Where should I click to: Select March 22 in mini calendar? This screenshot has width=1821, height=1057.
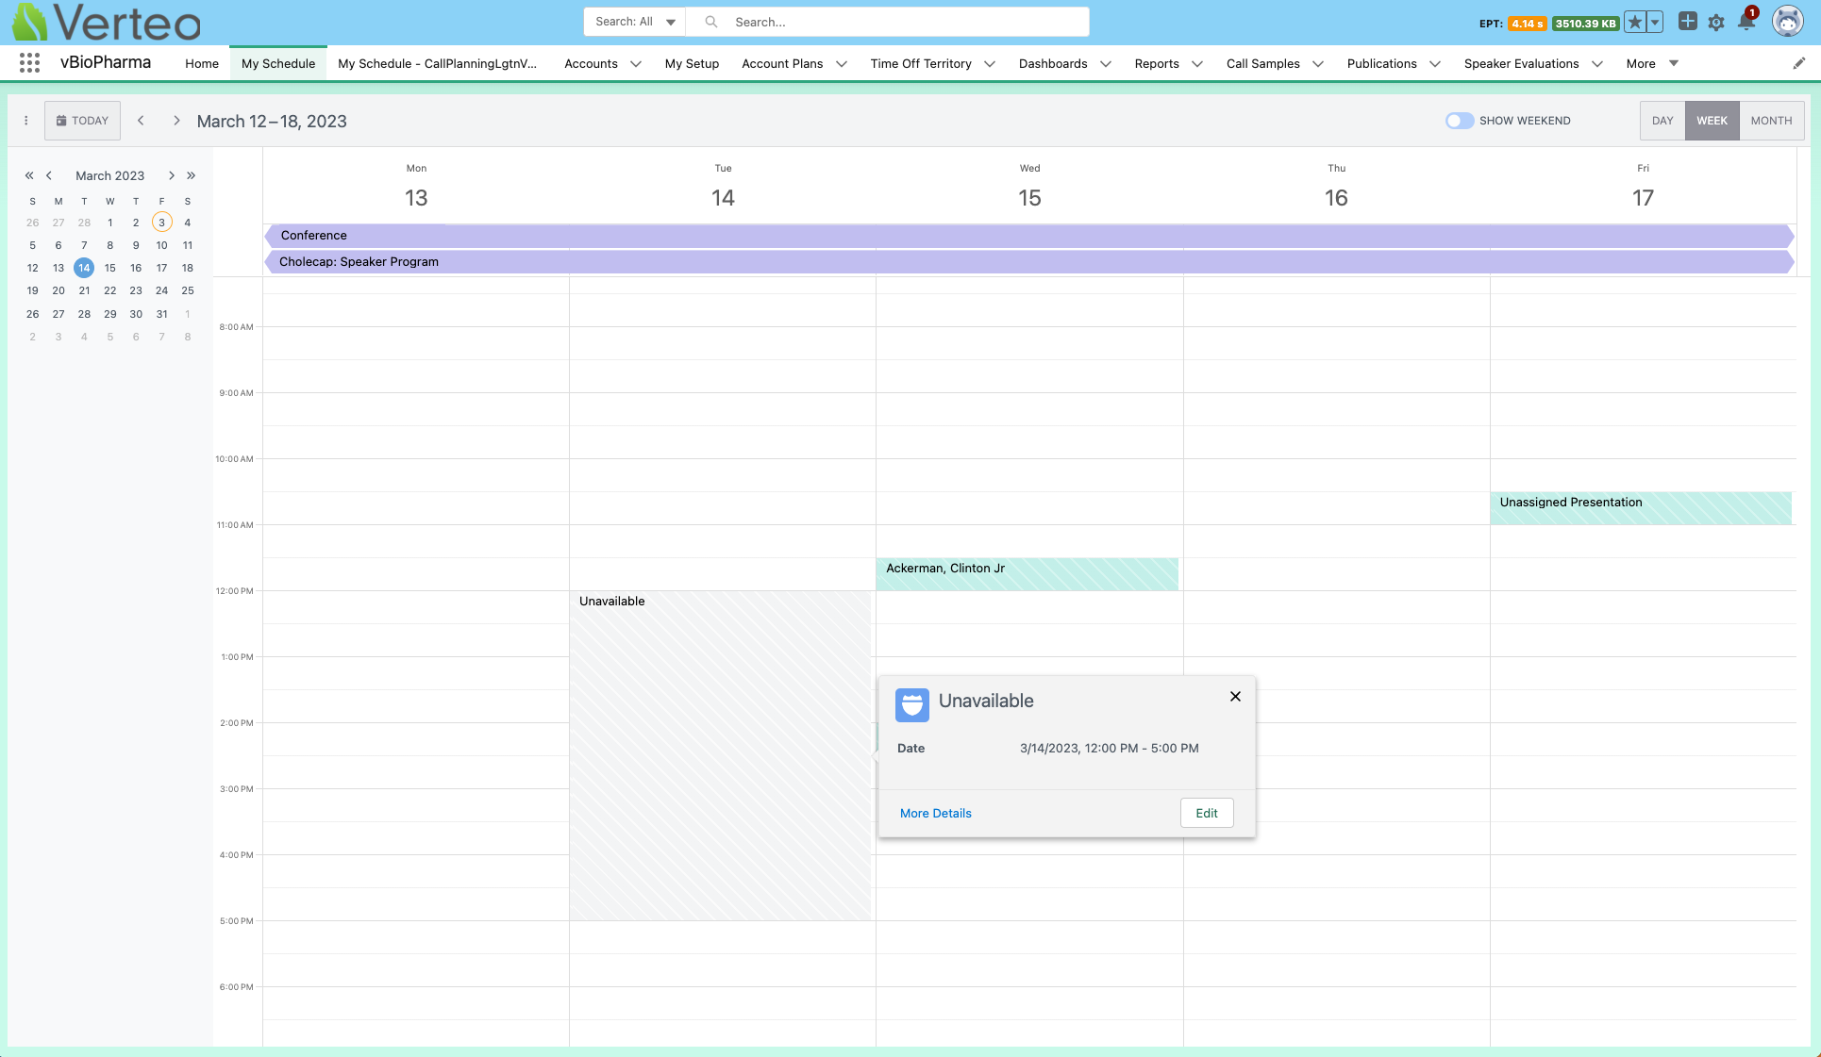(x=110, y=290)
